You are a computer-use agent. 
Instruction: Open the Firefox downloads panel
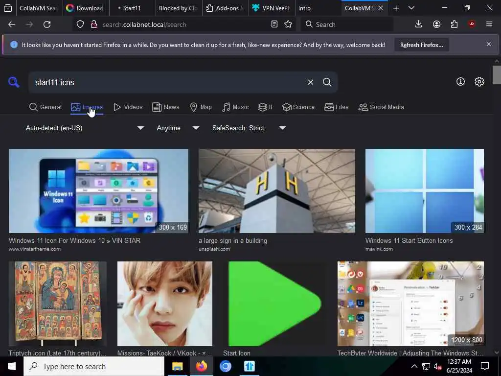click(419, 24)
